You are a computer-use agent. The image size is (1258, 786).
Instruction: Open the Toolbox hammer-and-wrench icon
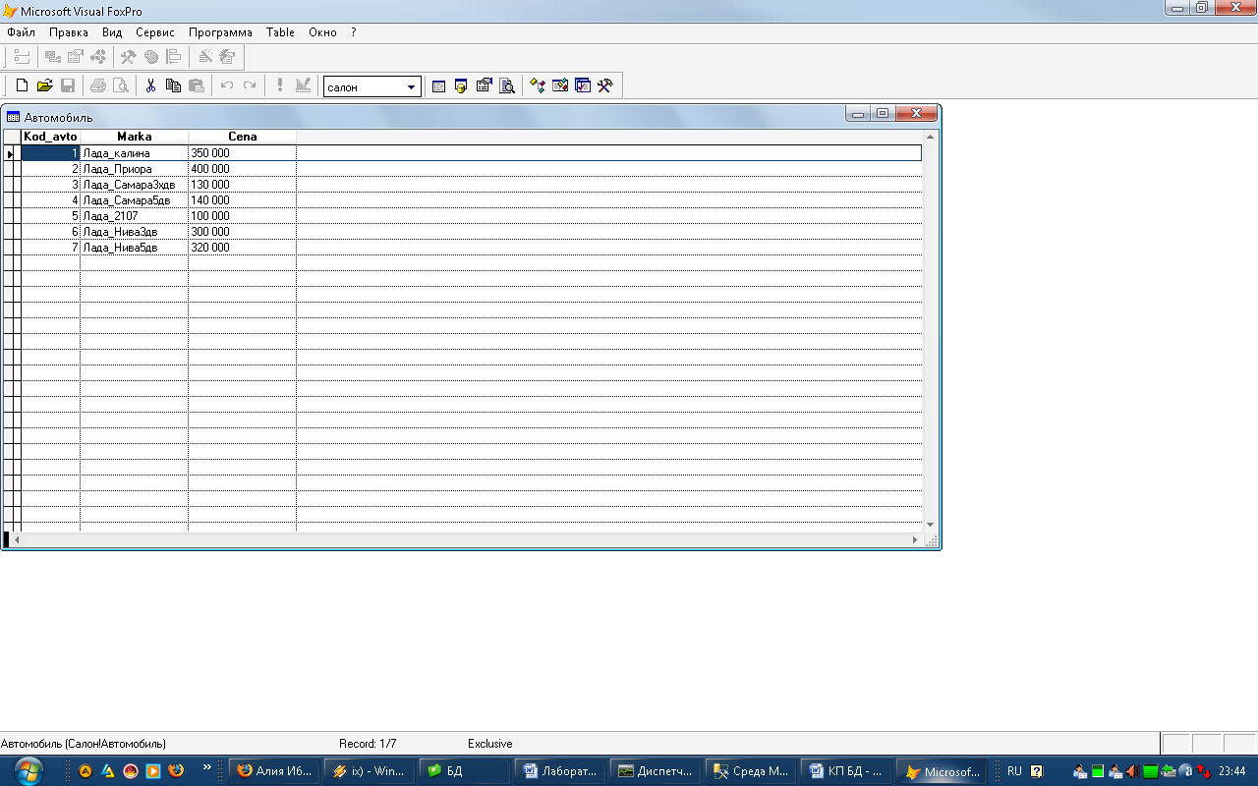point(605,86)
